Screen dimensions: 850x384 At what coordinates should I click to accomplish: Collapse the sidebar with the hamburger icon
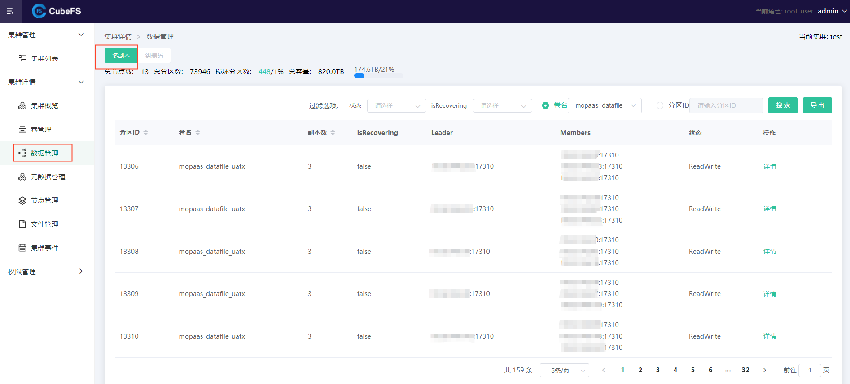point(10,11)
